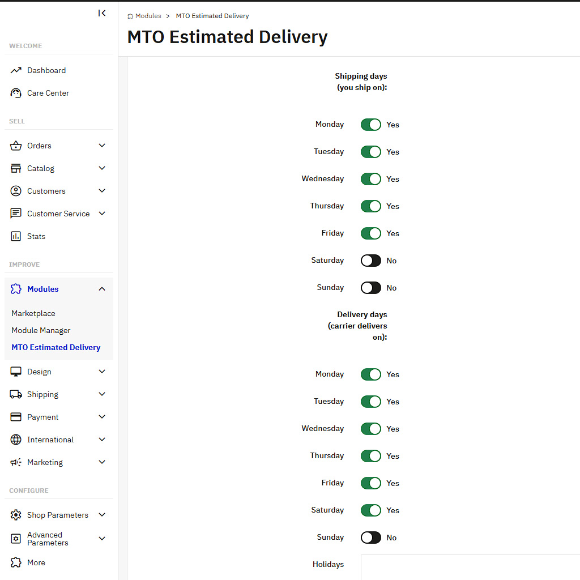Screen dimensions: 580x580
Task: Click the Catalog store icon
Action: tap(16, 168)
